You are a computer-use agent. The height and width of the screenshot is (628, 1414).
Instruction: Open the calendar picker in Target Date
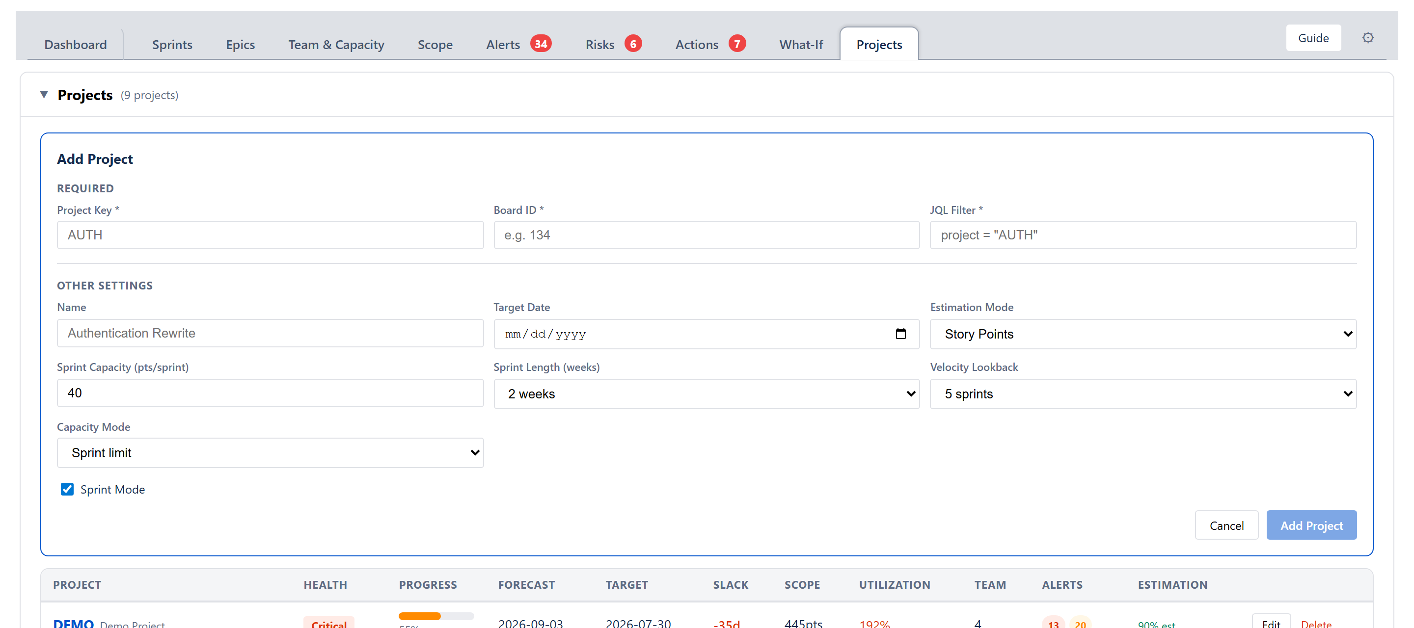900,334
